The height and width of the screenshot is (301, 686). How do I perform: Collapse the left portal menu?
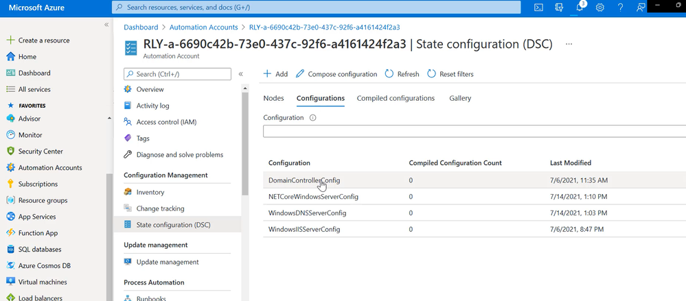(x=106, y=25)
